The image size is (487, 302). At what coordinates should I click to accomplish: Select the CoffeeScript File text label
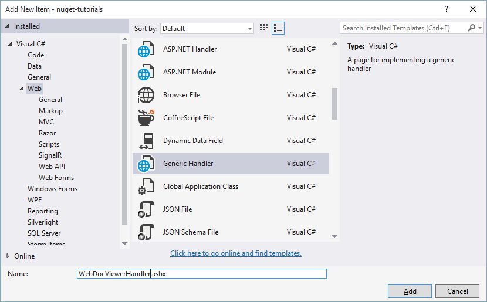(188, 118)
